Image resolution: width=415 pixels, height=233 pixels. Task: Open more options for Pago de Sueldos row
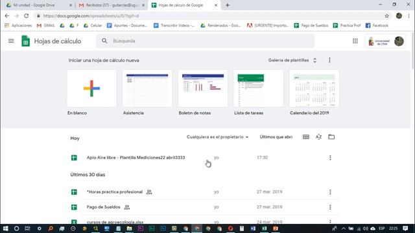click(x=330, y=207)
